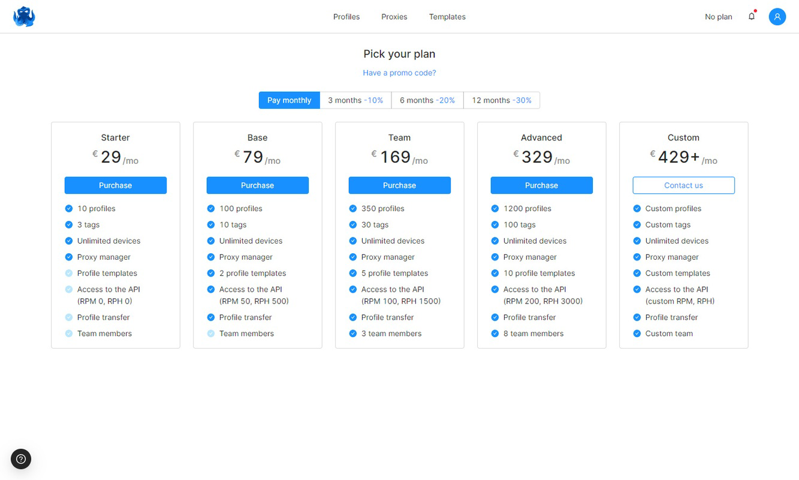Purchase the Starter plan
Image resolution: width=799 pixels, height=480 pixels.
click(115, 185)
